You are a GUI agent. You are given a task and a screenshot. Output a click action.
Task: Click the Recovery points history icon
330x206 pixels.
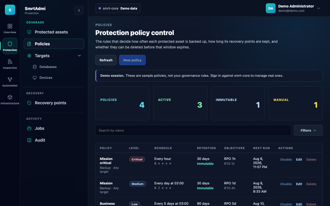(x=29, y=103)
